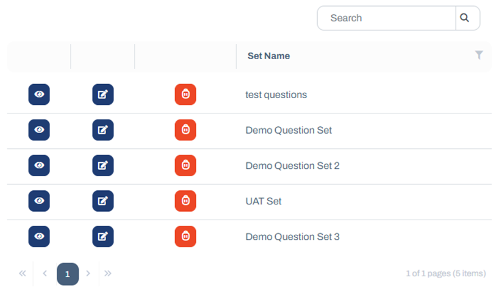
Task: Jump to the last page
Action: click(108, 273)
